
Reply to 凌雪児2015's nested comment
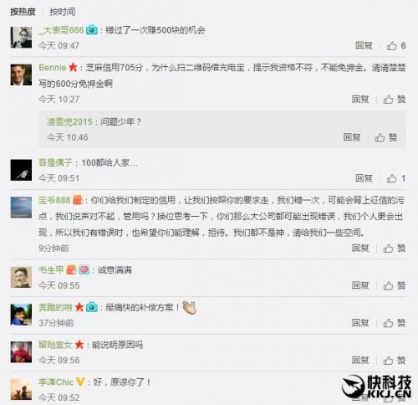pos(352,137)
